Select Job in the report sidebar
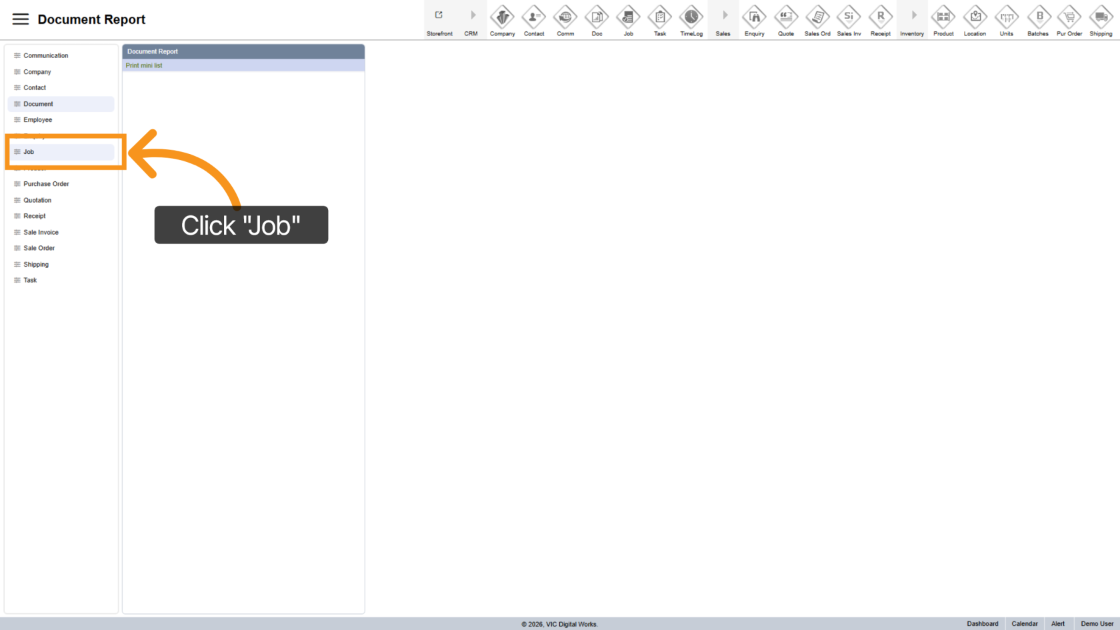This screenshot has height=630, width=1120. pyautogui.click(x=29, y=152)
